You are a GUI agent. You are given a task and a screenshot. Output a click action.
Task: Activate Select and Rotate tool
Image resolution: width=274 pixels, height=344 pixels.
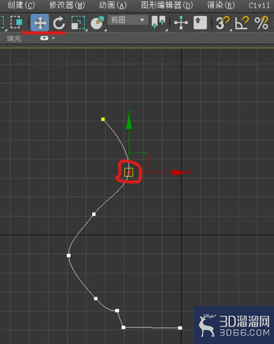[59, 23]
